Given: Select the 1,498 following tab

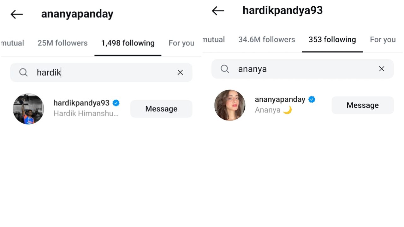Looking at the screenshot, I should (x=128, y=43).
